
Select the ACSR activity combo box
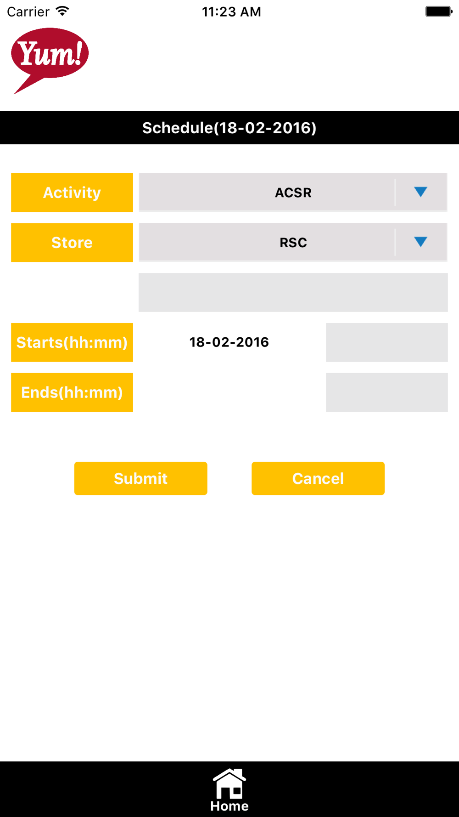(x=293, y=193)
